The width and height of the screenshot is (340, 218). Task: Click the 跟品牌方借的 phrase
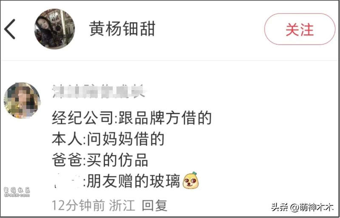tap(165, 118)
